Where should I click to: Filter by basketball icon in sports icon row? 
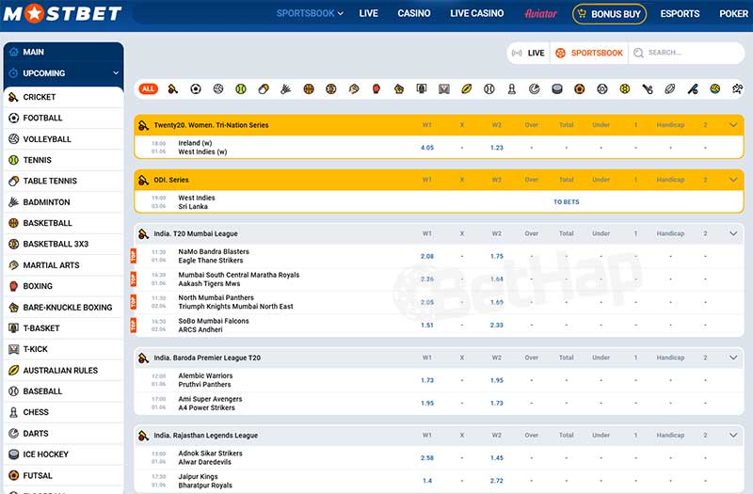click(x=309, y=88)
